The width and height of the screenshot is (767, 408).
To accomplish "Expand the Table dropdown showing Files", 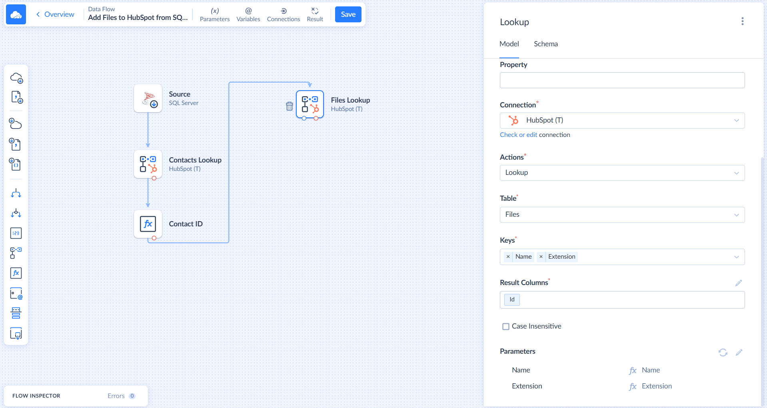I will point(736,215).
